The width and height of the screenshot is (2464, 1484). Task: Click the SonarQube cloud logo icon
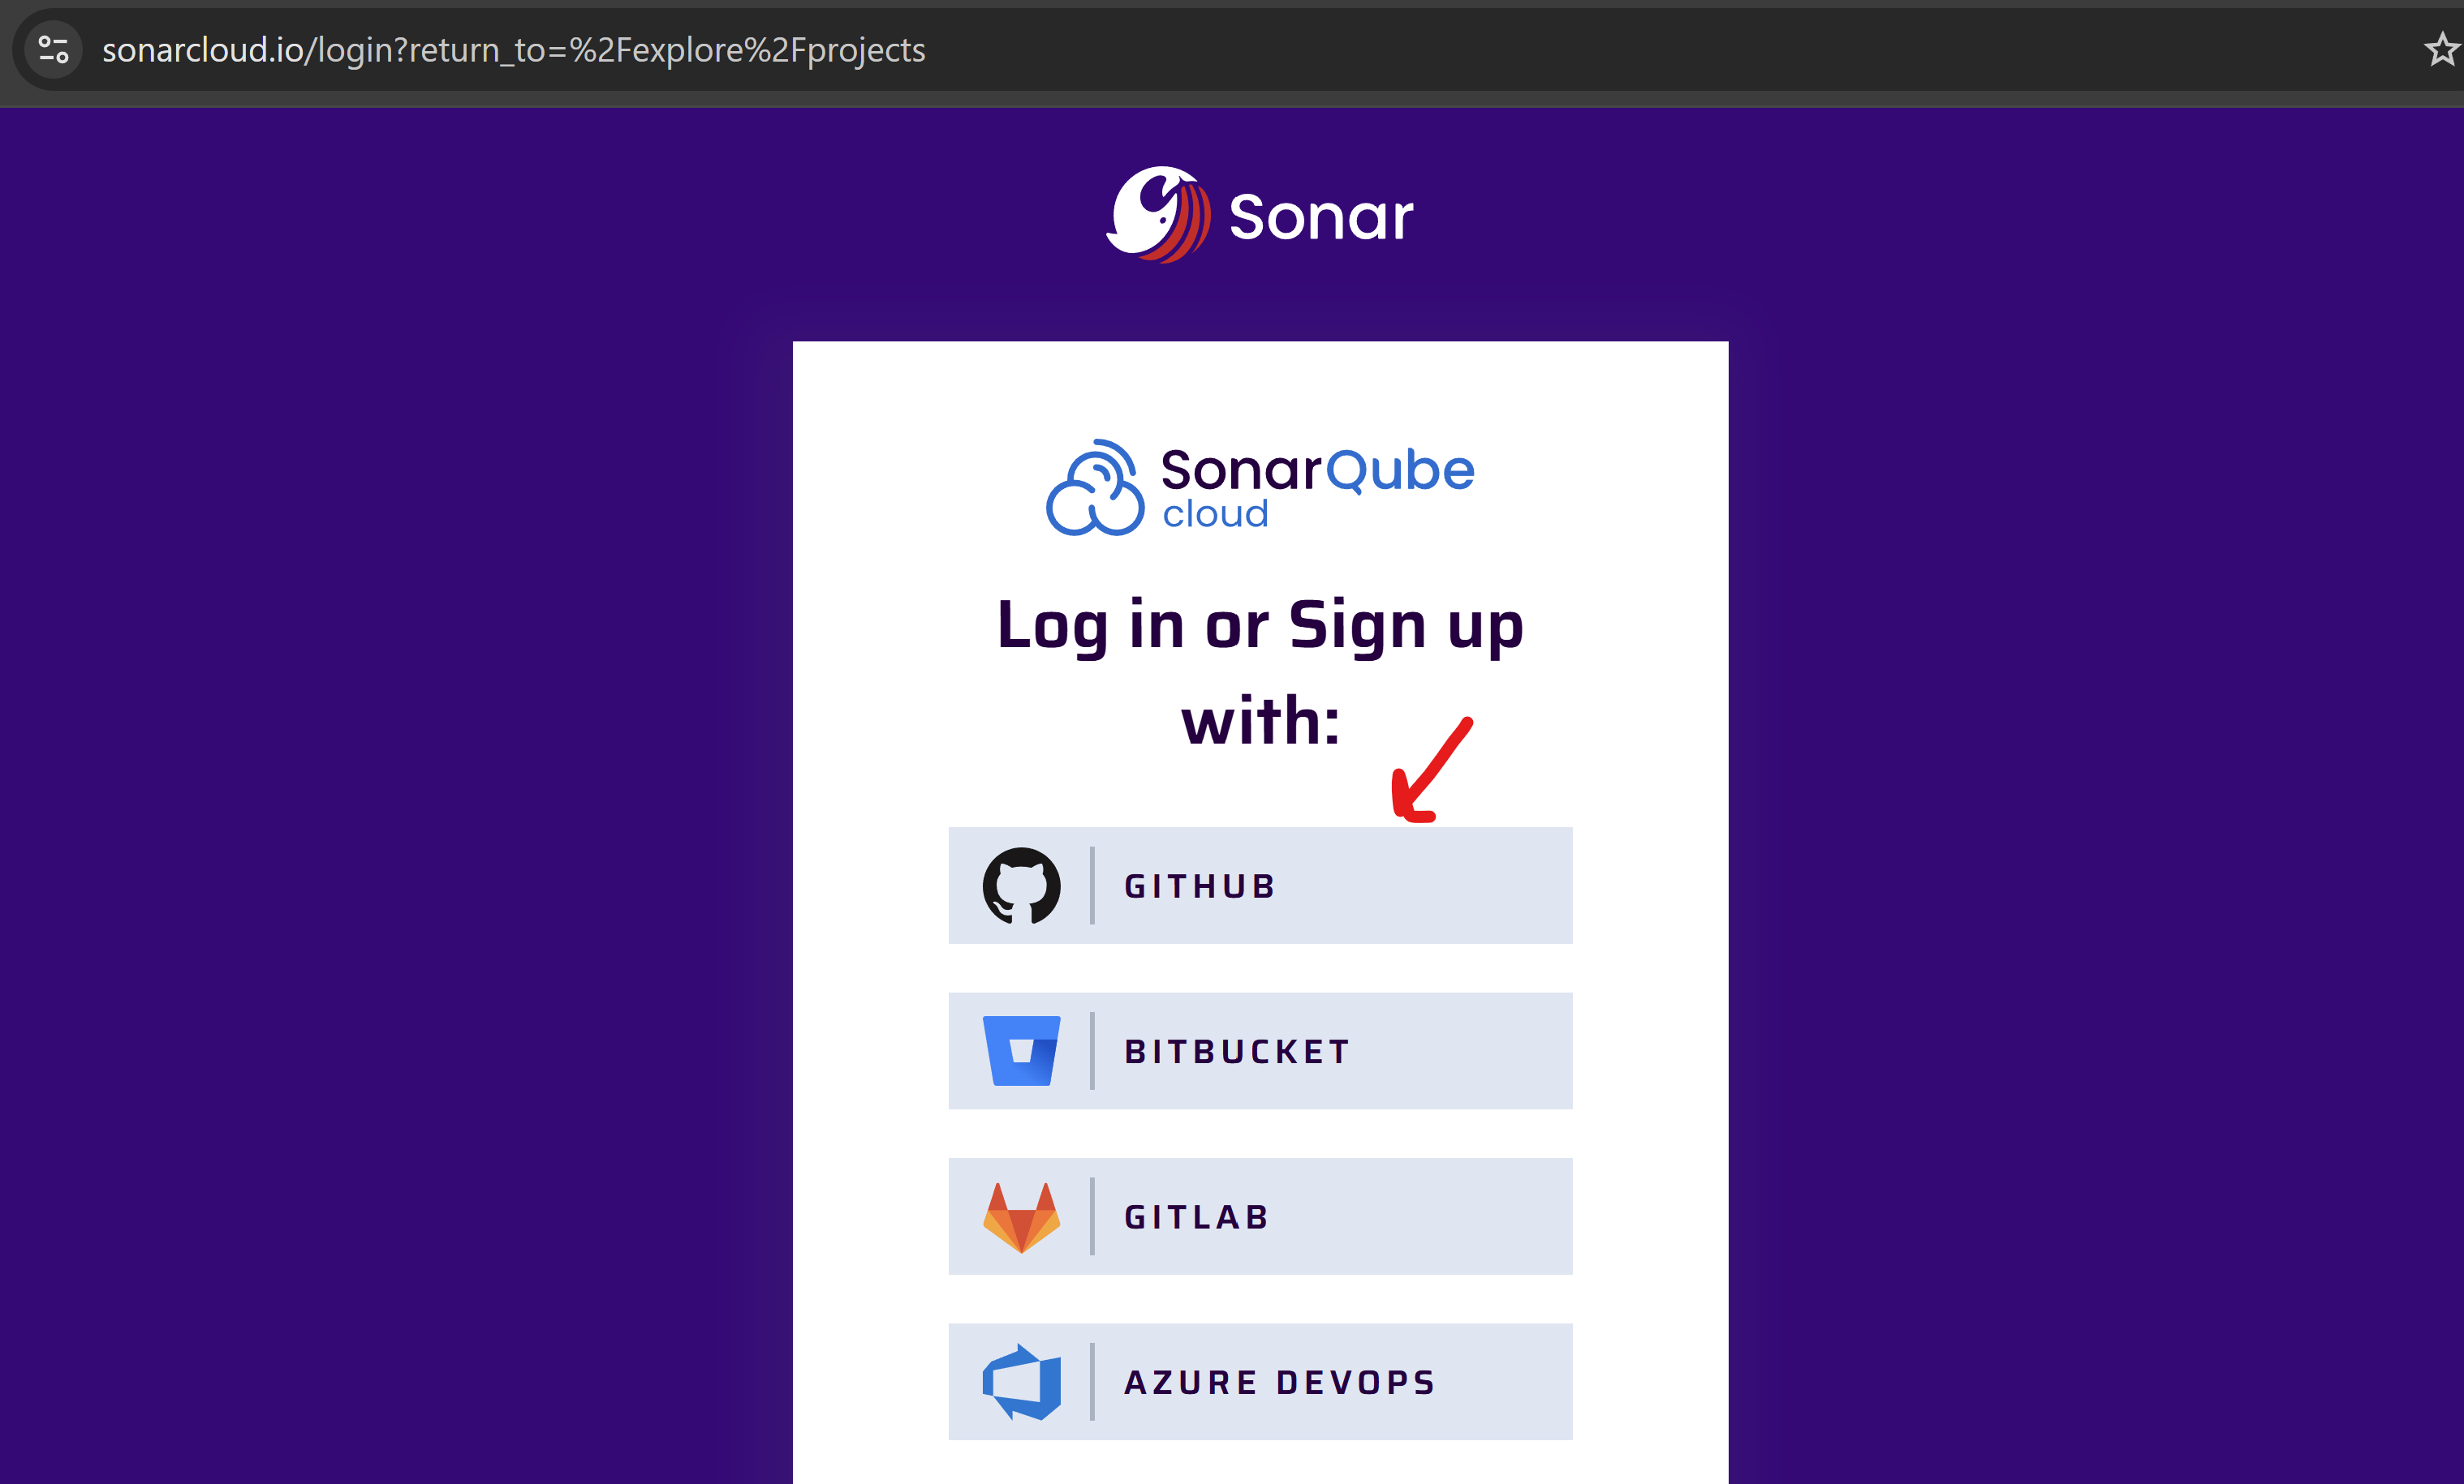coord(1095,489)
